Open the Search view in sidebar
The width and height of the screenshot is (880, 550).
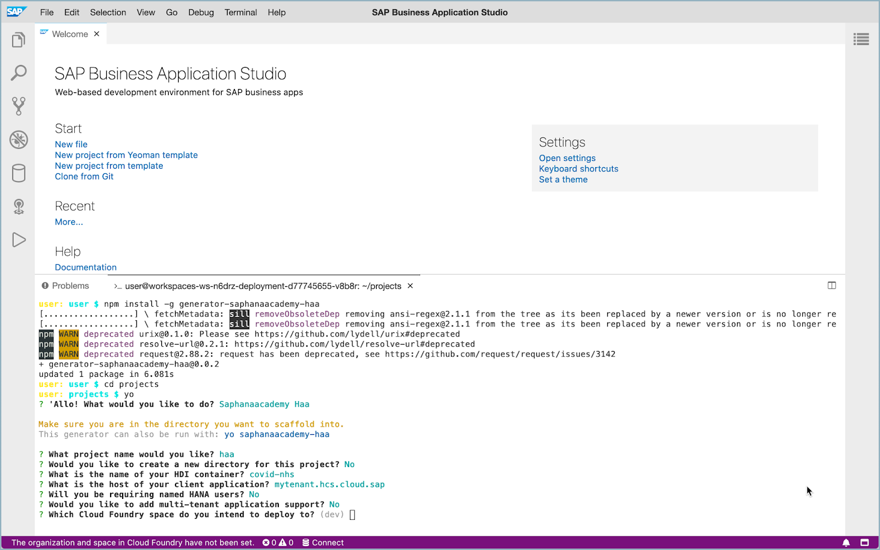click(x=19, y=73)
